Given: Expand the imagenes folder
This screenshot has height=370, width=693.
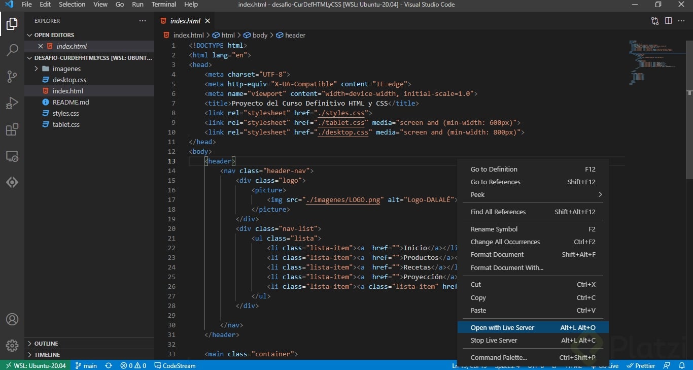Looking at the screenshot, I should [x=89, y=69].
